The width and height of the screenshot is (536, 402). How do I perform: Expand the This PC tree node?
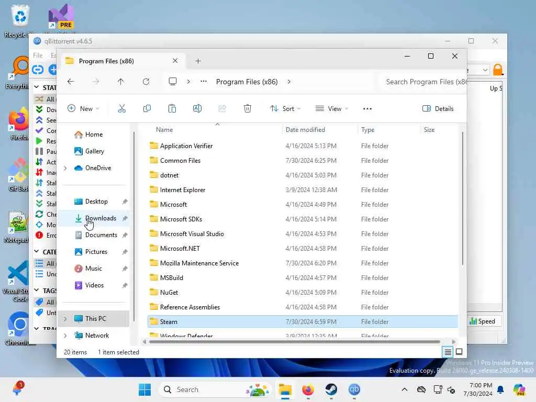[x=65, y=319]
